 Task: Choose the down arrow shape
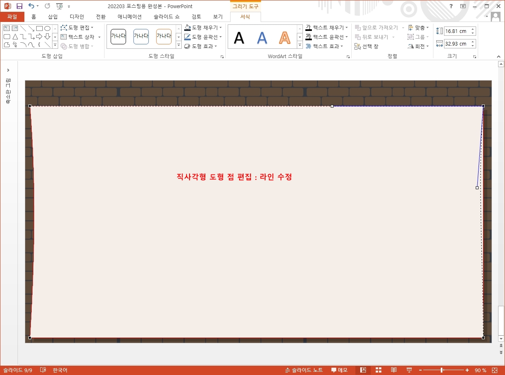click(47, 37)
